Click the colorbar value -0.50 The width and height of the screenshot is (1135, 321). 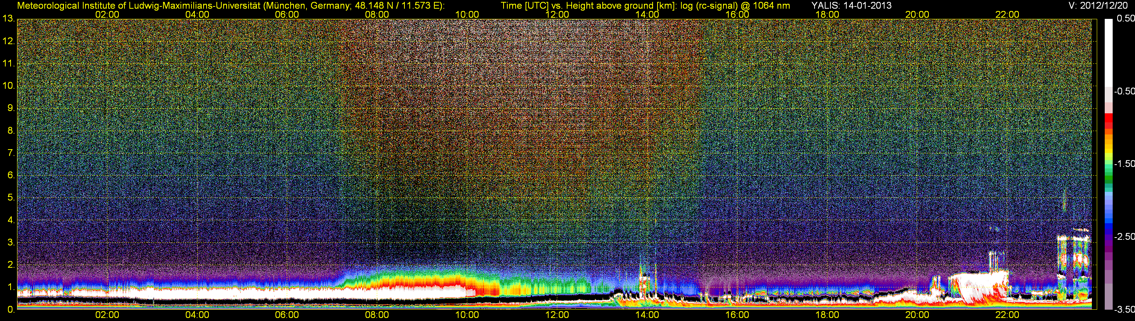[x=1124, y=91]
